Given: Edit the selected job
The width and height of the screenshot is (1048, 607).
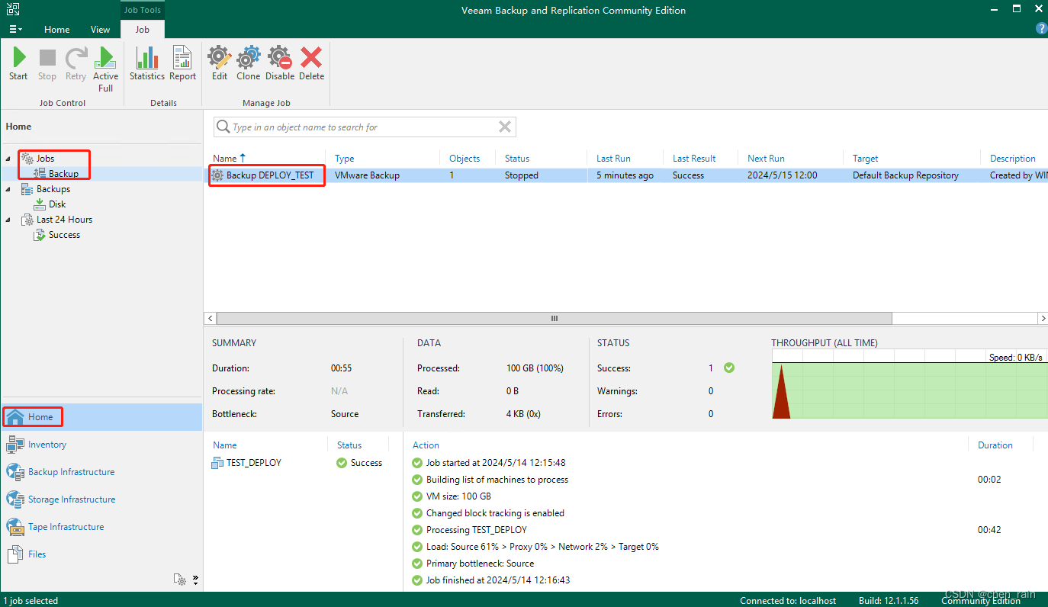Looking at the screenshot, I should point(220,63).
